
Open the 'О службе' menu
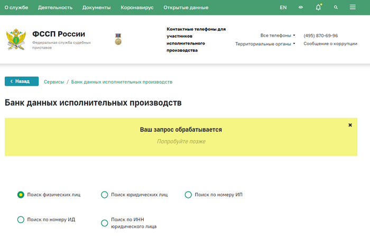click(16, 7)
